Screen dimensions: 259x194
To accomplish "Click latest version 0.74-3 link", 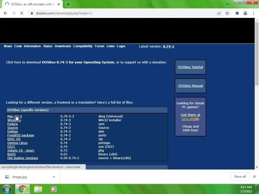I will [168, 46].
